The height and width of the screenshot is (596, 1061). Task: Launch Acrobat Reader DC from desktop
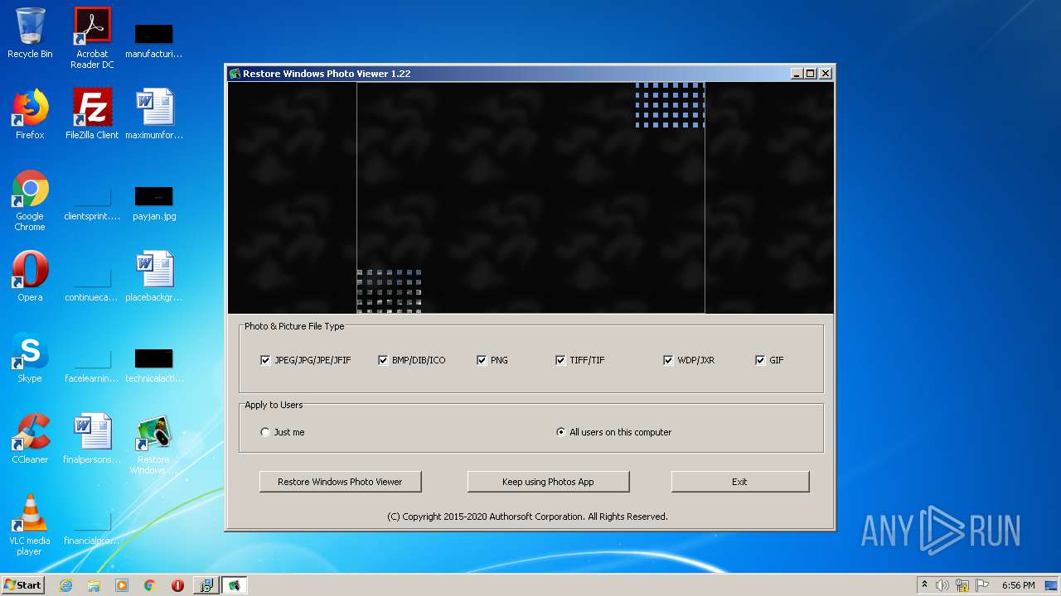tap(92, 38)
